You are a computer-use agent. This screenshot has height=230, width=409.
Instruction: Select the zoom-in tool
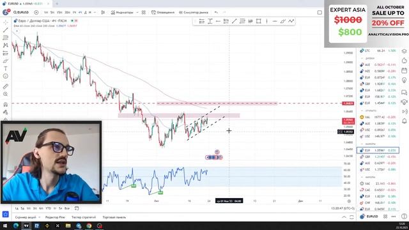pyautogui.click(x=6, y=94)
